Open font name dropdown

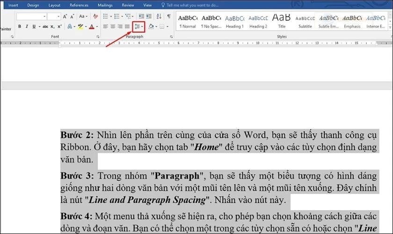[x=44, y=16]
